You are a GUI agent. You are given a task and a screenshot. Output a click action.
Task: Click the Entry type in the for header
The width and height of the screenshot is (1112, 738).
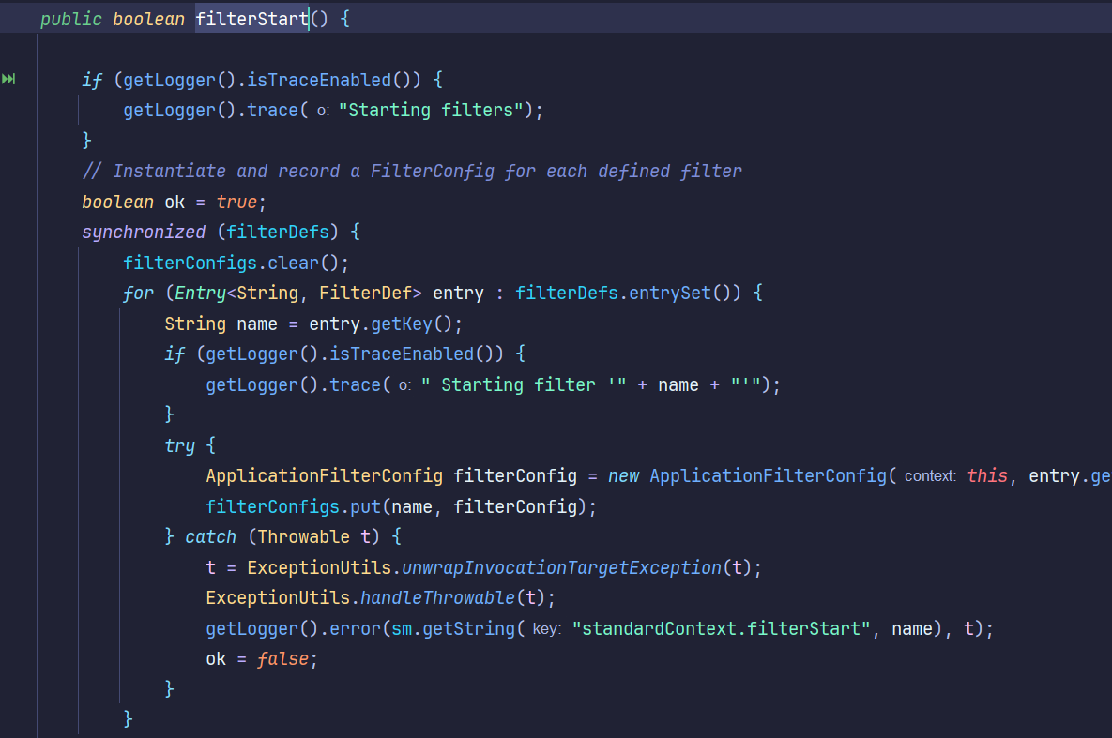tap(200, 293)
